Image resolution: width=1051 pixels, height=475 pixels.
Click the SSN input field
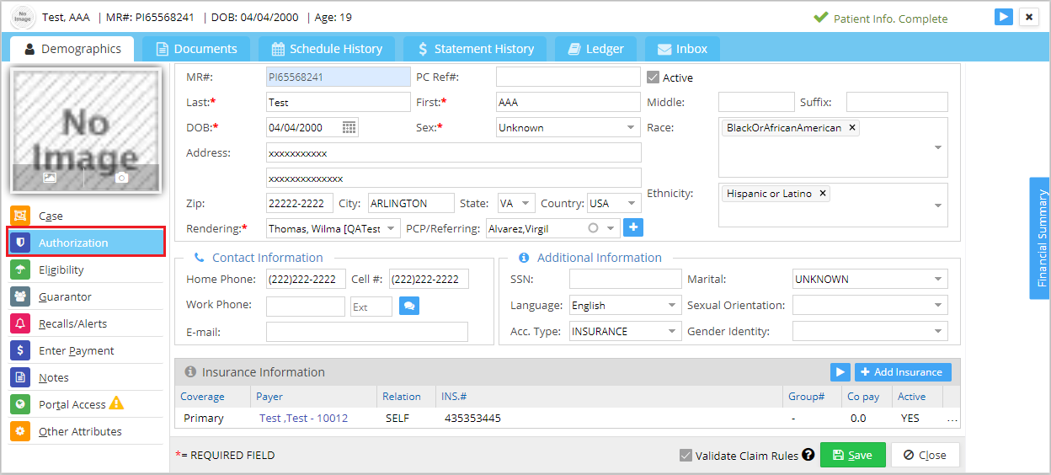click(625, 279)
